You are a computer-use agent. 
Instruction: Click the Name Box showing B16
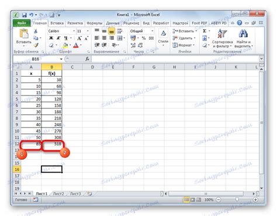36,59
